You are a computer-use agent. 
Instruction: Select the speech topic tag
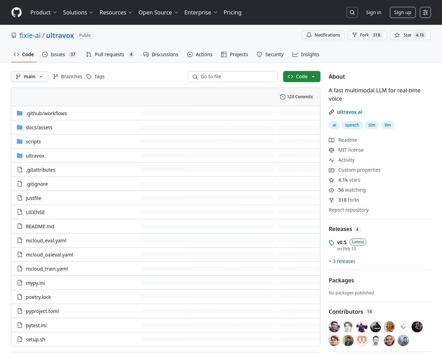(352, 125)
